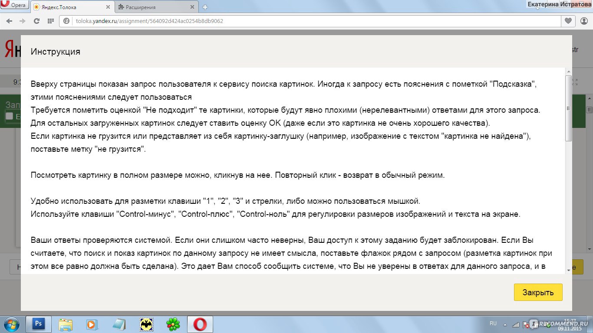The image size is (593, 333).
Task: Open the Speed Dial grid icon
Action: tap(50, 21)
